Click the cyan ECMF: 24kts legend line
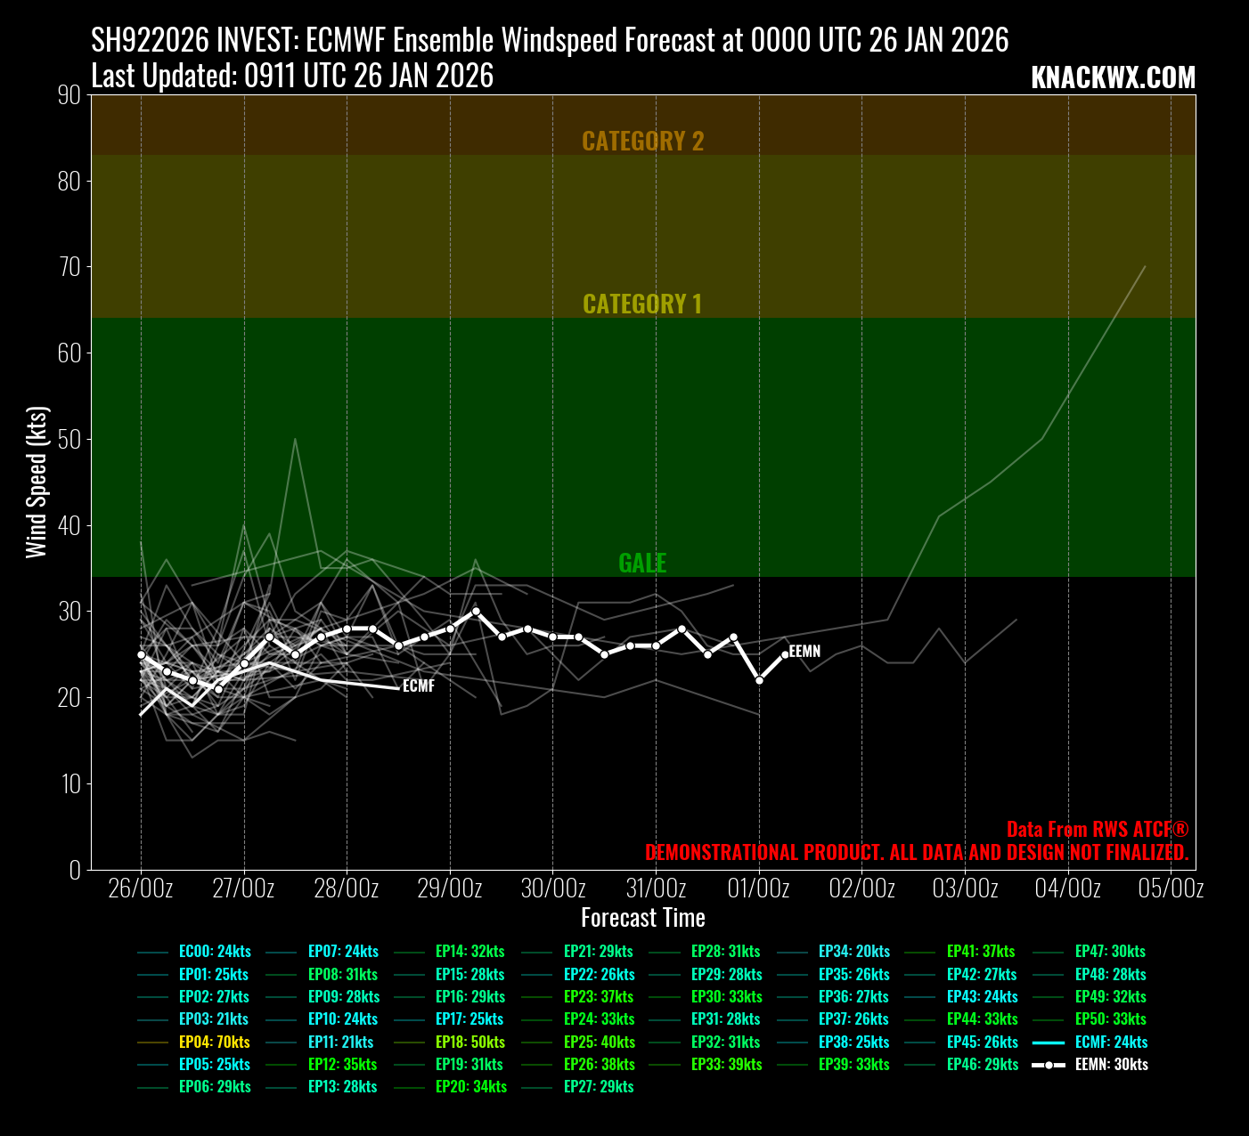The height and width of the screenshot is (1136, 1249). pos(1049,1043)
